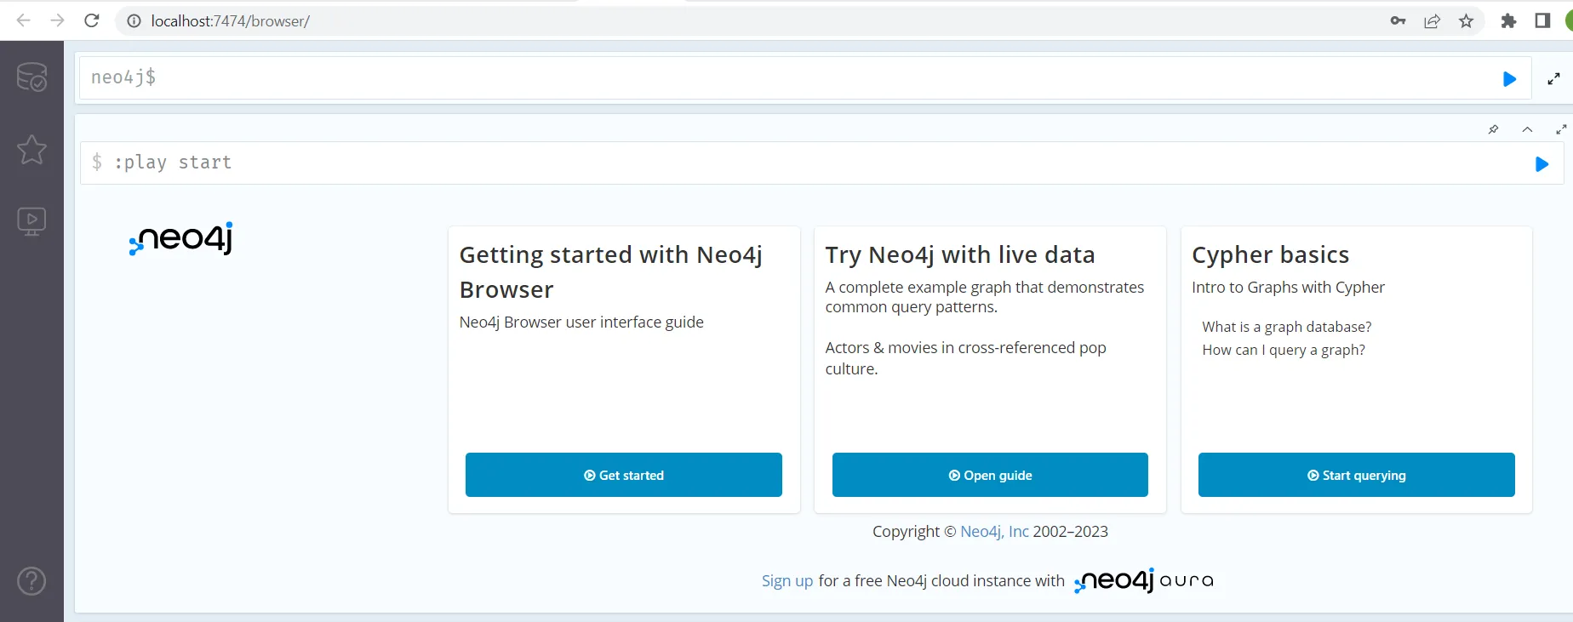Bookmark this tab with star icon
This screenshot has width=1573, height=622.
coord(1466,21)
